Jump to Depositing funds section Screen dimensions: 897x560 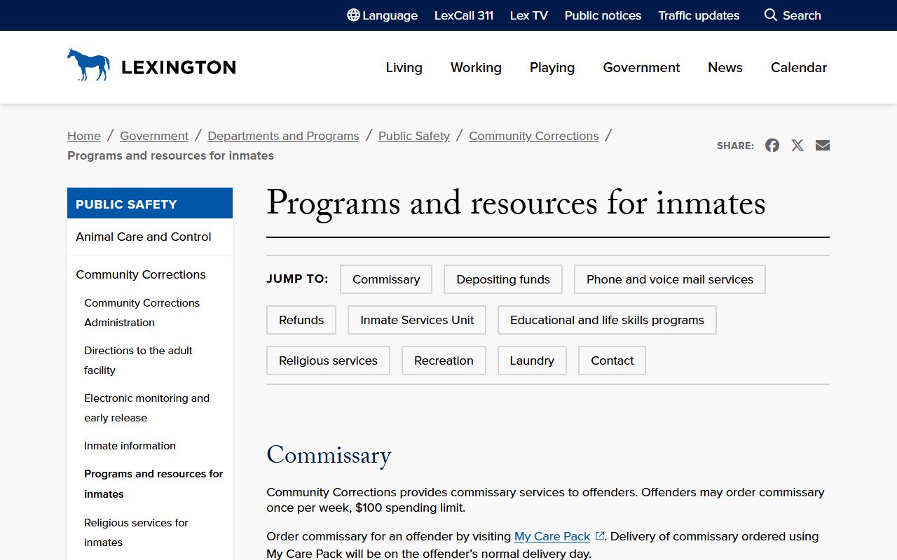pos(503,279)
